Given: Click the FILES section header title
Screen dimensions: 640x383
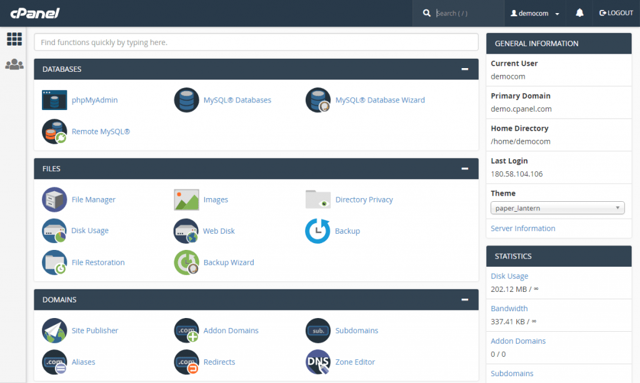Looking at the screenshot, I should (x=51, y=169).
